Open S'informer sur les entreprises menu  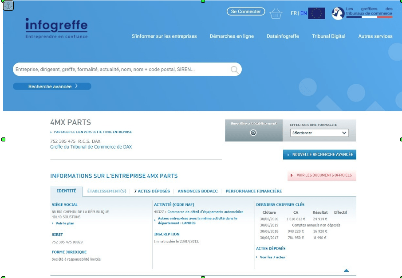click(164, 36)
